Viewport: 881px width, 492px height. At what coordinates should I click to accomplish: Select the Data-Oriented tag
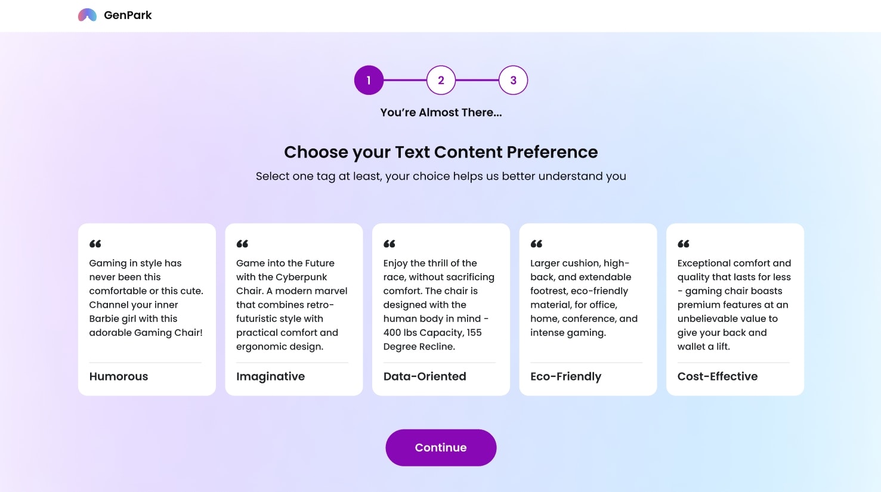pos(425,376)
